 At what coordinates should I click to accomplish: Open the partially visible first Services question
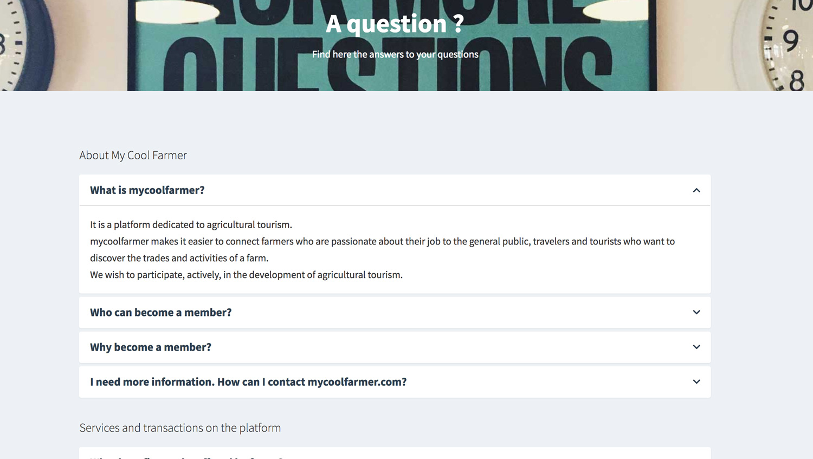tap(395, 454)
